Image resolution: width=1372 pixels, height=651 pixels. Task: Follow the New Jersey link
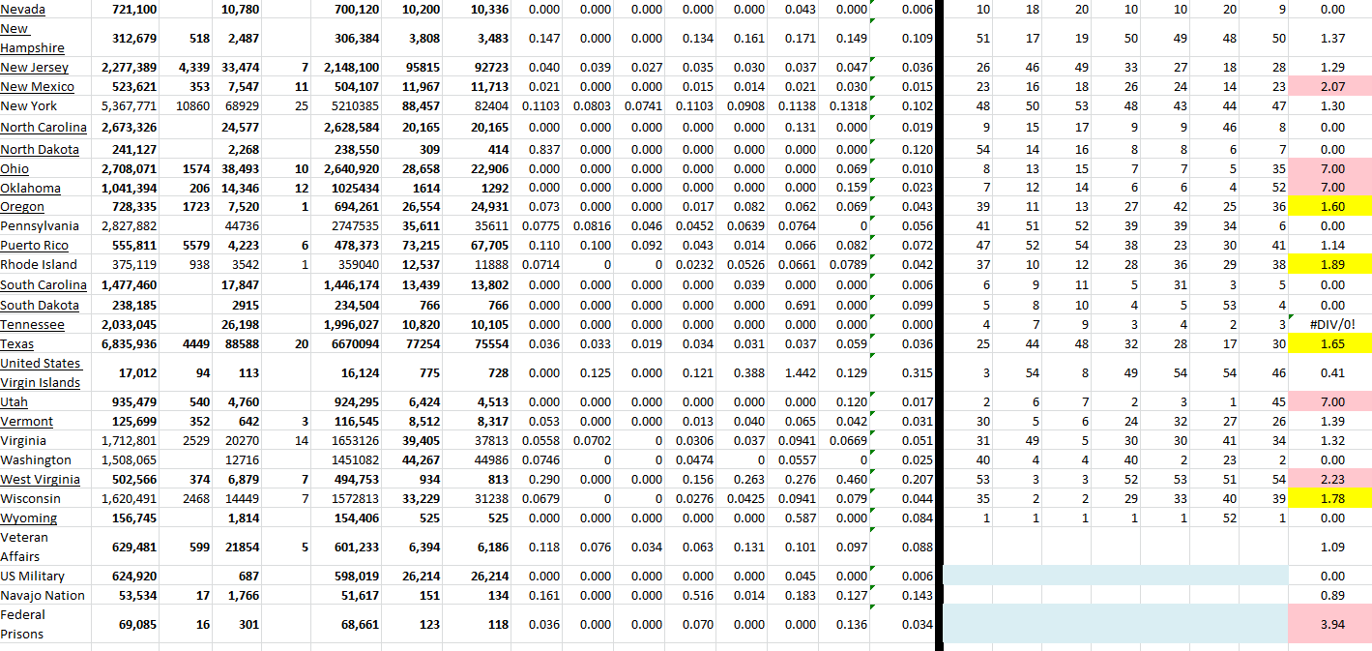[x=37, y=68]
